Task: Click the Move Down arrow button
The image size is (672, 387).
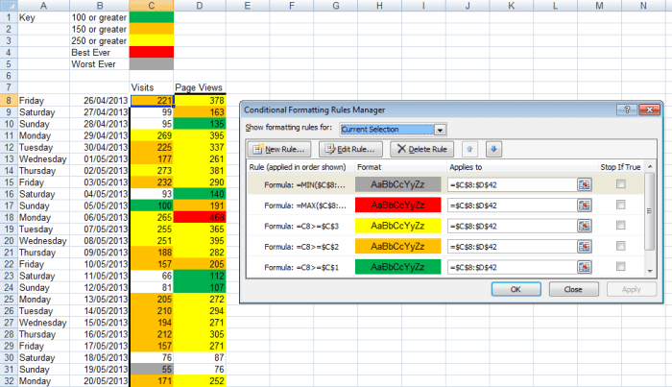Action: 493,149
